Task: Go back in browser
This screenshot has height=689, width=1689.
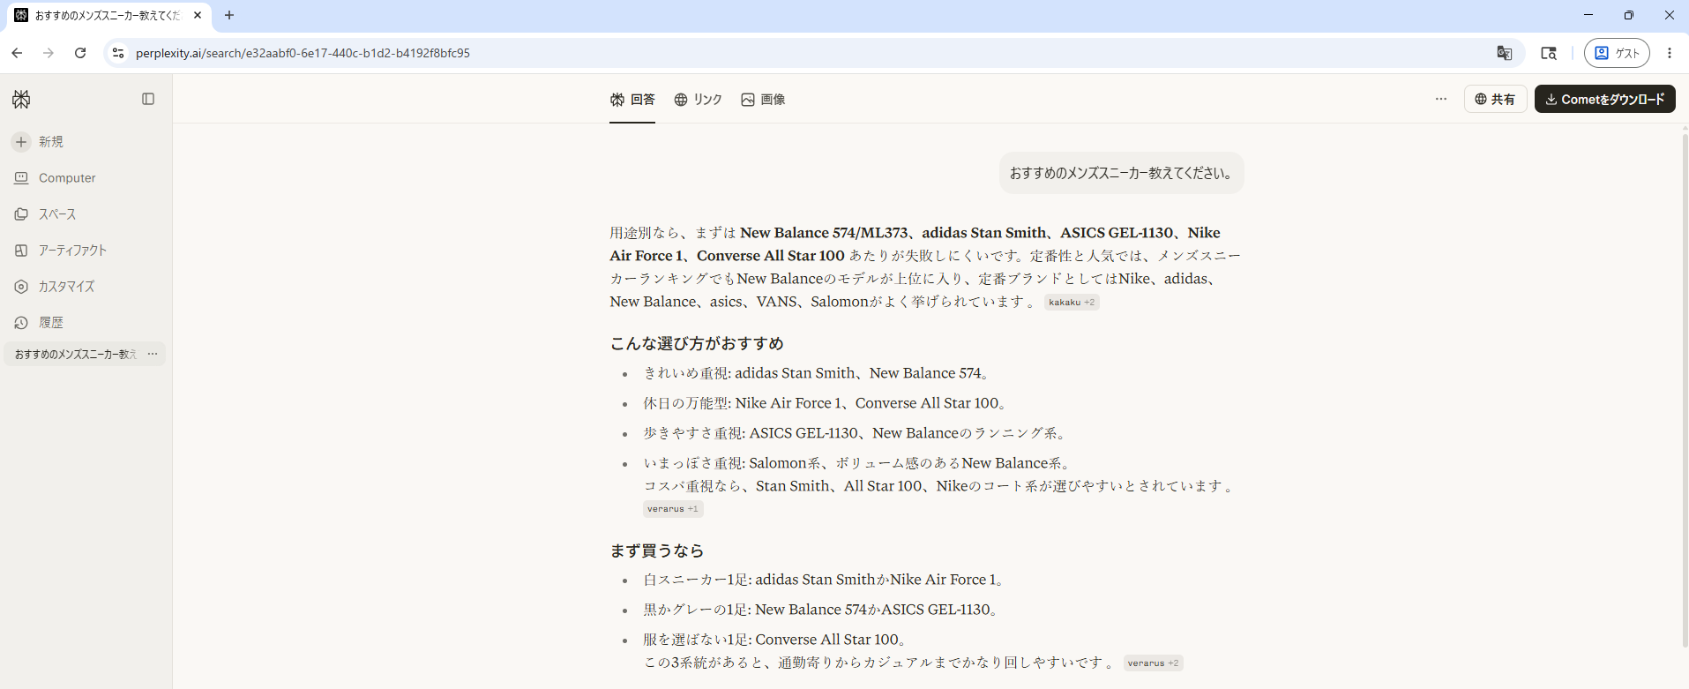Action: click(x=17, y=53)
